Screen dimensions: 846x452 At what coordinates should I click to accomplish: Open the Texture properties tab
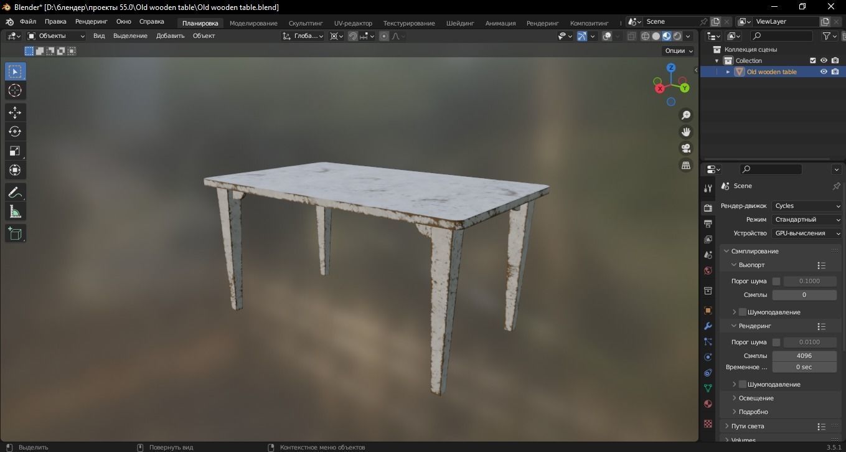click(708, 423)
